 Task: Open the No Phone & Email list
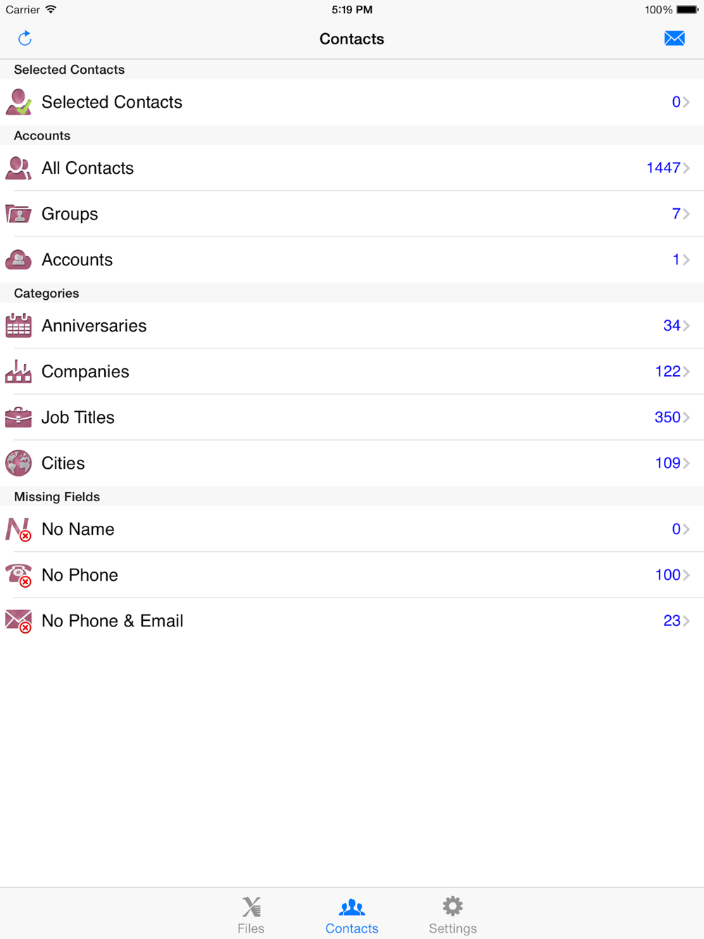pyautogui.click(x=352, y=620)
